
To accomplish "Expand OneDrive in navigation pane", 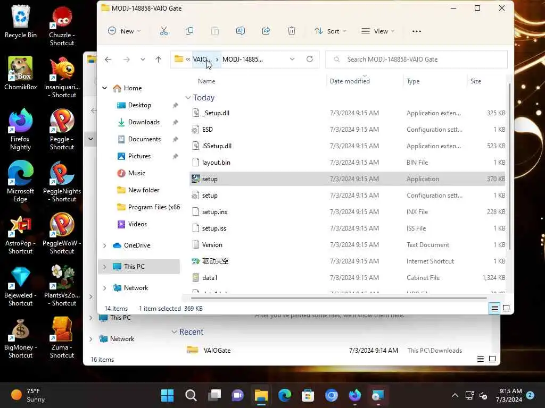I will point(105,245).
